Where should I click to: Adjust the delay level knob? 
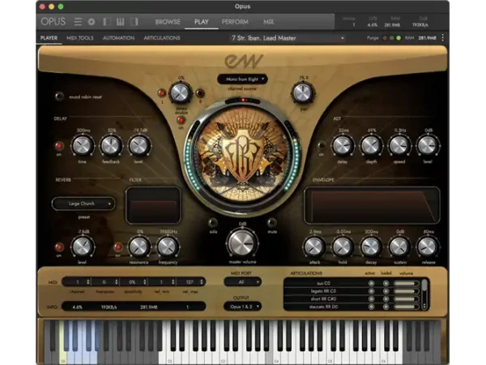pos(139,145)
